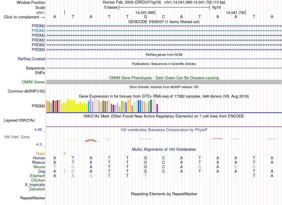Click the Window Position label

pyautogui.click(x=31, y=2)
